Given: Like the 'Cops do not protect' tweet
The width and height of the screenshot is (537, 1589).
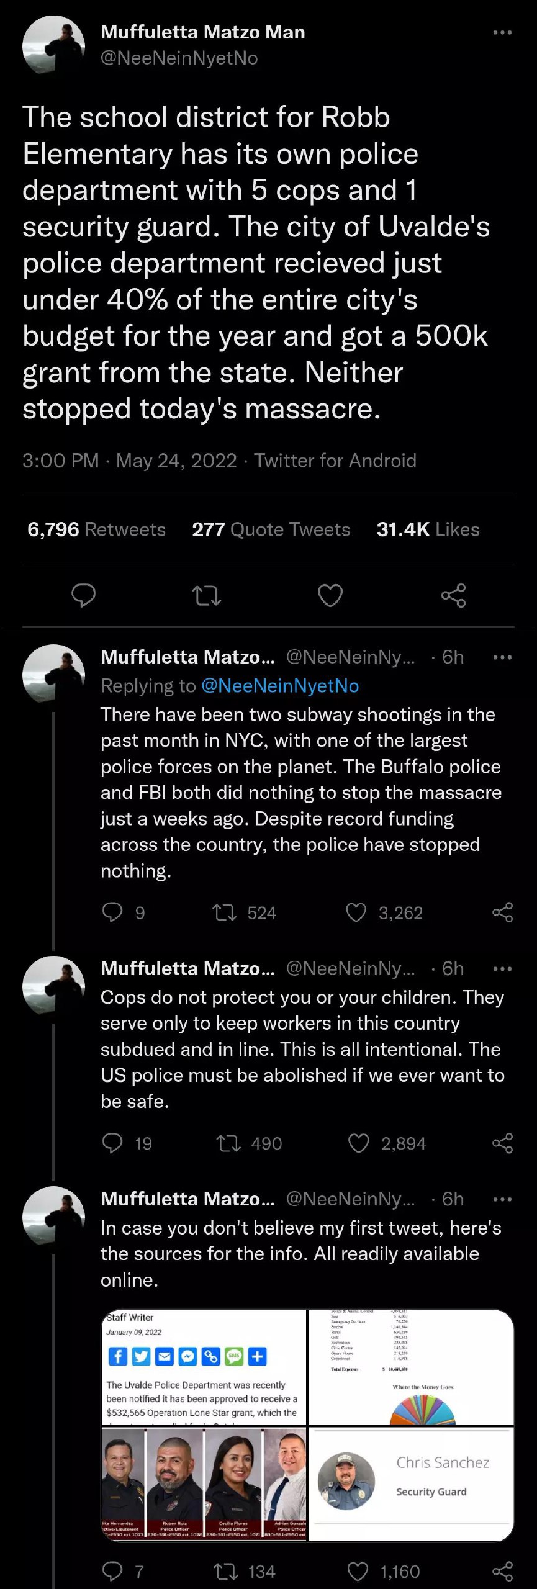Looking at the screenshot, I should (359, 1143).
